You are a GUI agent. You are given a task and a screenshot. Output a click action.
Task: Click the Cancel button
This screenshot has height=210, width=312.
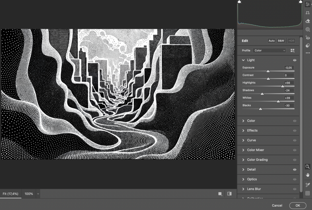click(277, 205)
